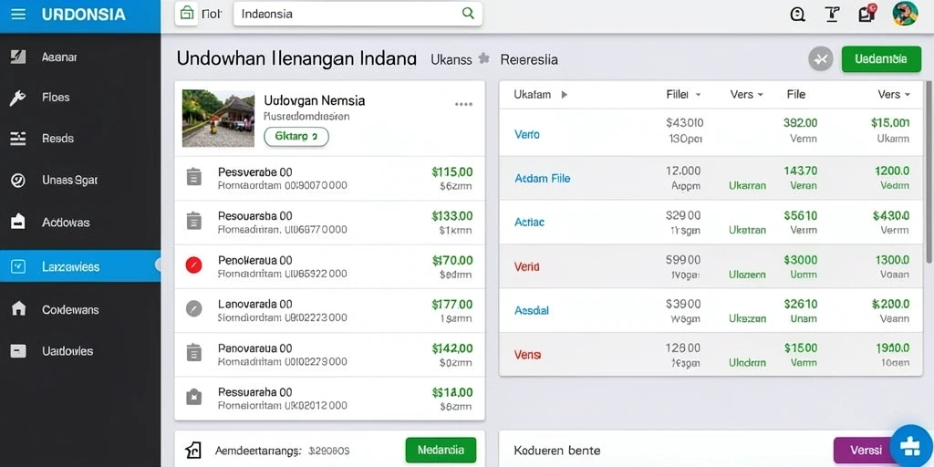Open the notifications icon with red badge

pyautogui.click(x=867, y=13)
